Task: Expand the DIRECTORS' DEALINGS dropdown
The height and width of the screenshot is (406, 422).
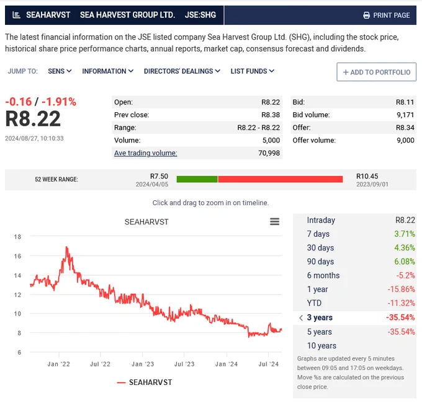Action: coord(182,71)
